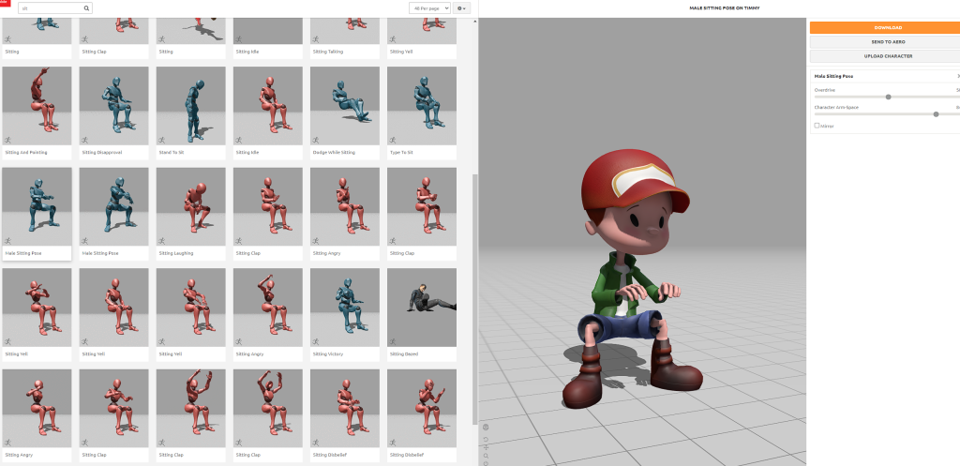This screenshot has width=960, height=466.
Task: Click the Character Arm-Space slider handle
Action: pos(936,113)
